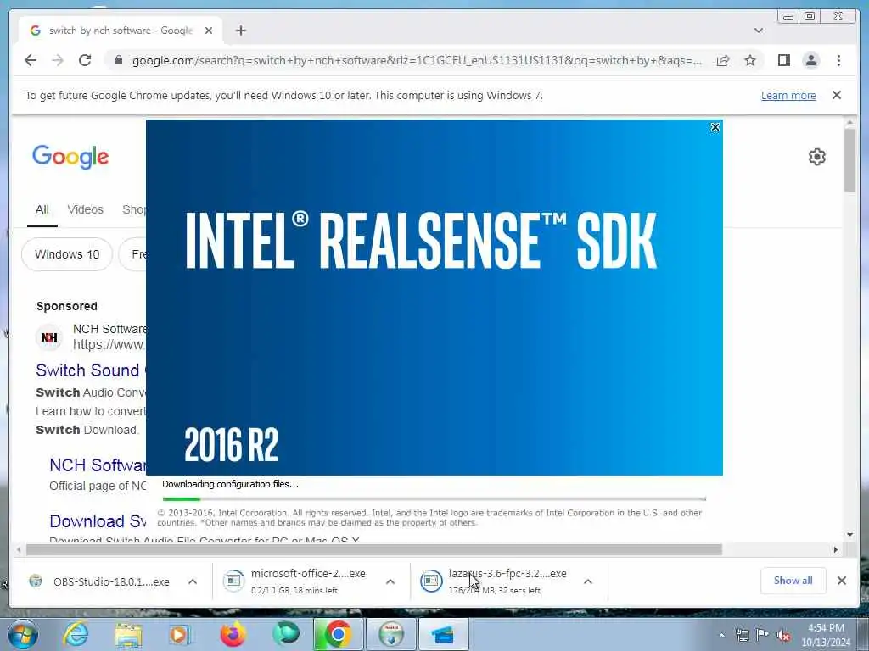Reload the Google search page
This screenshot has height=651, width=869.
[85, 60]
